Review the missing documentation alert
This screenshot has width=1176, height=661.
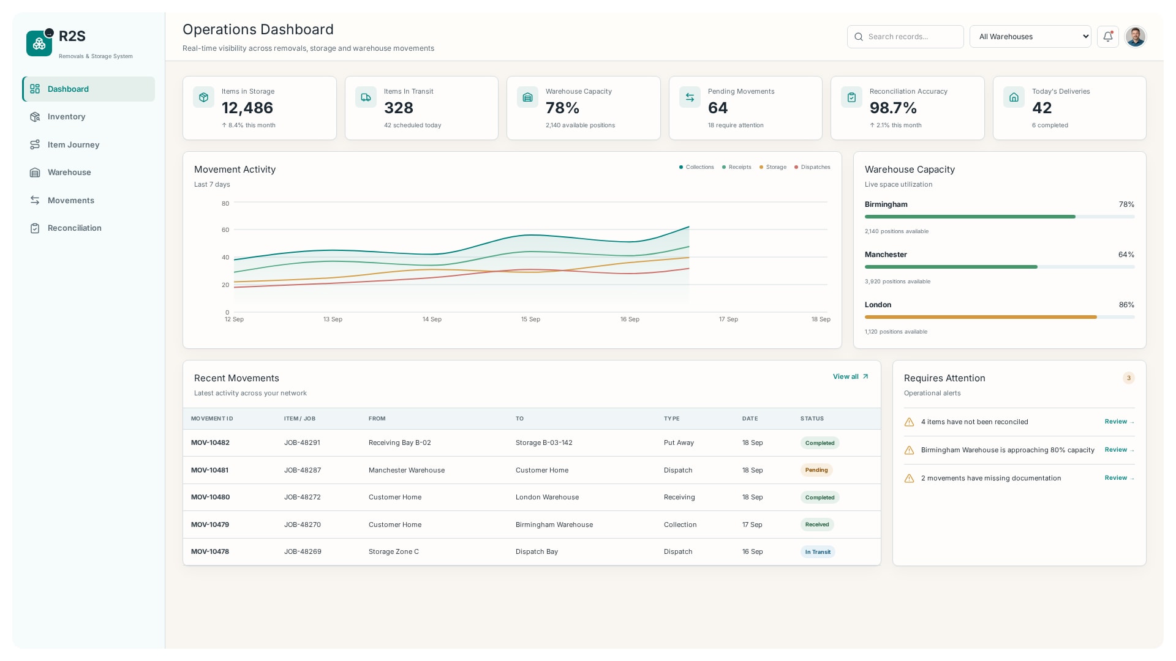point(1119,478)
